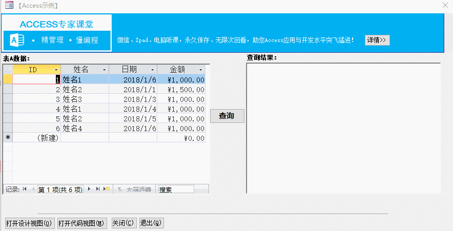Click 姓名1 cell in row ID 4
Image resolution: width=453 pixels, height=231 pixels.
pyautogui.click(x=85, y=109)
